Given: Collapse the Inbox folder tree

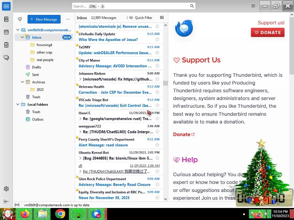Looking at the screenshot, I should 22,37.
